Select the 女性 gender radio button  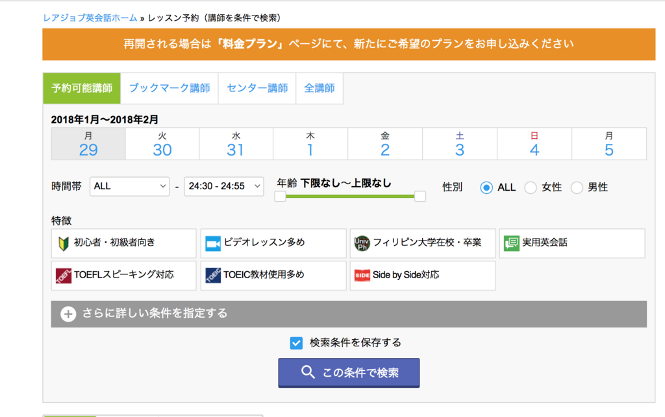pyautogui.click(x=530, y=187)
